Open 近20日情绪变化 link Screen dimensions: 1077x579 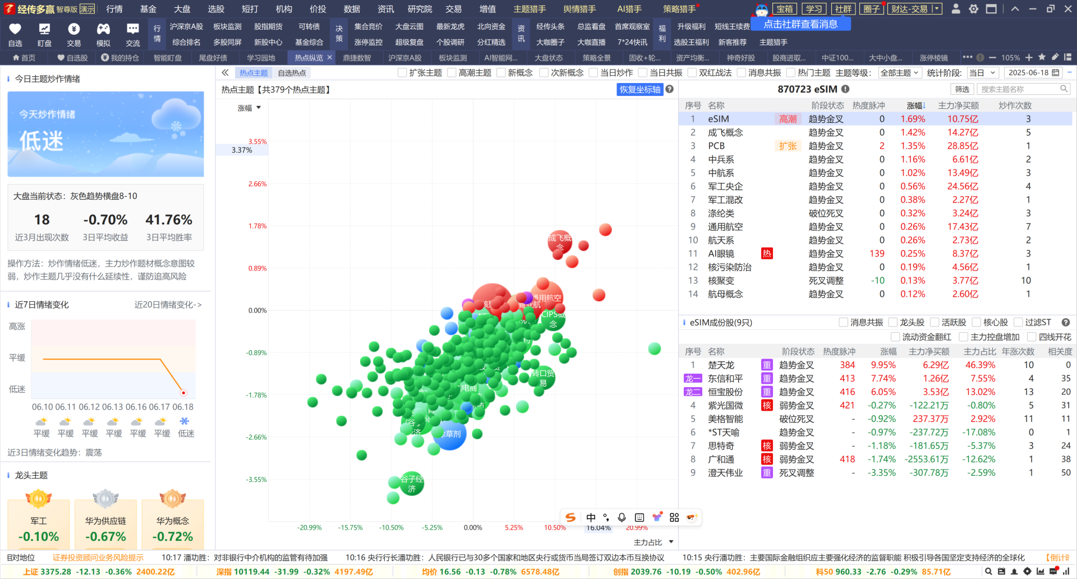click(x=168, y=305)
